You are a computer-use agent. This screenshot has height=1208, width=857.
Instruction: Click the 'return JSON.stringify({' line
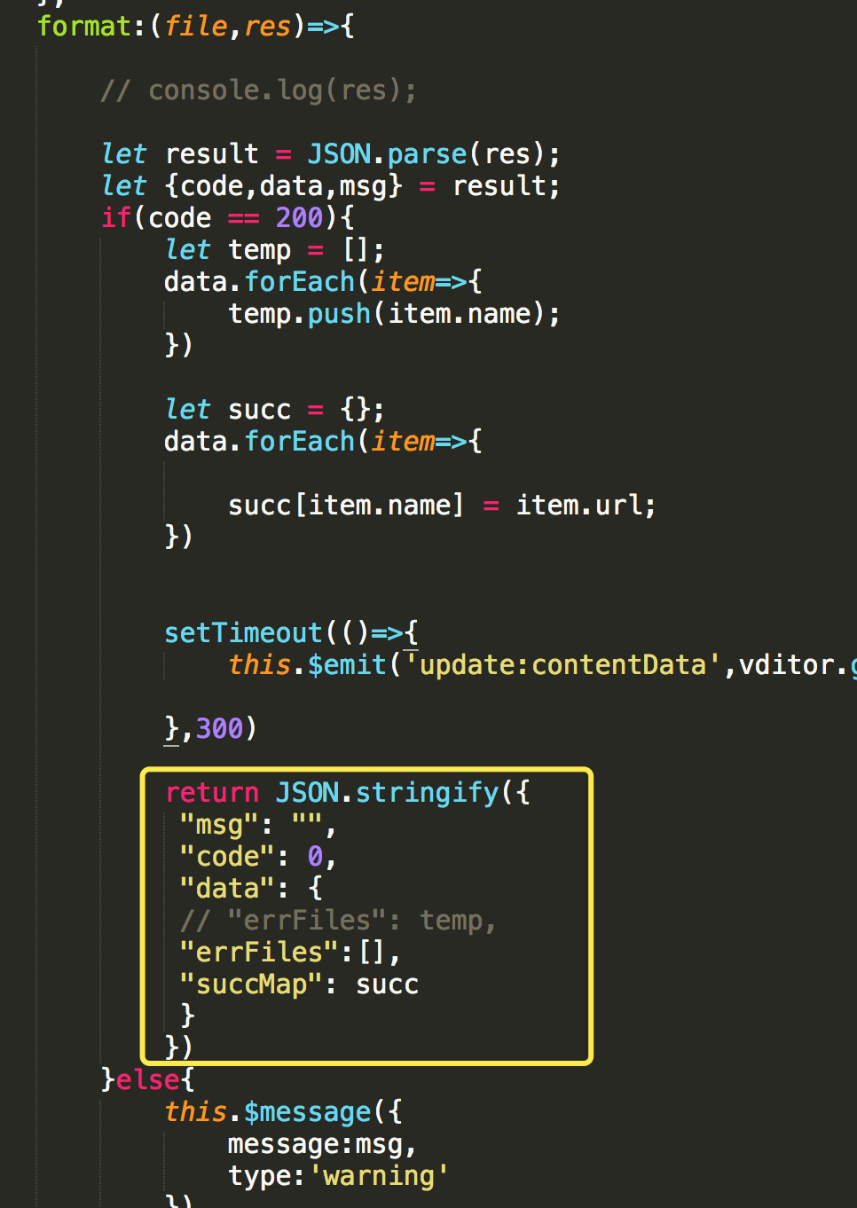pos(348,793)
